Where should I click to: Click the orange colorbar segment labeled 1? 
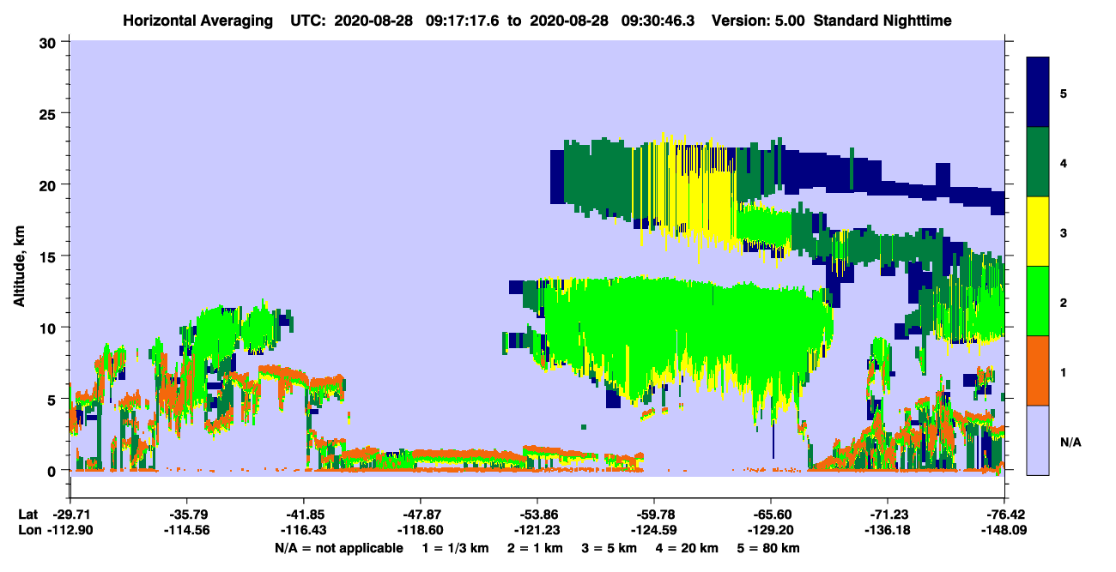1038,370
